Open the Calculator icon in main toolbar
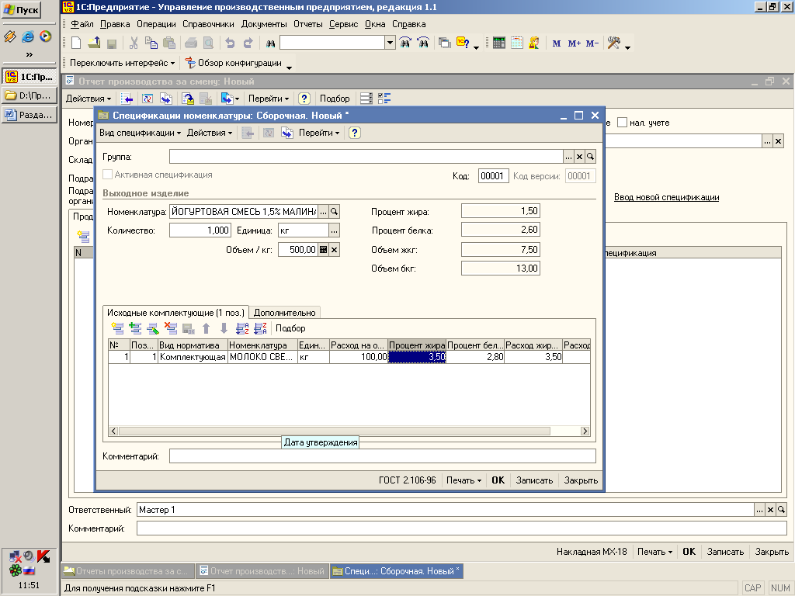 pyautogui.click(x=499, y=43)
